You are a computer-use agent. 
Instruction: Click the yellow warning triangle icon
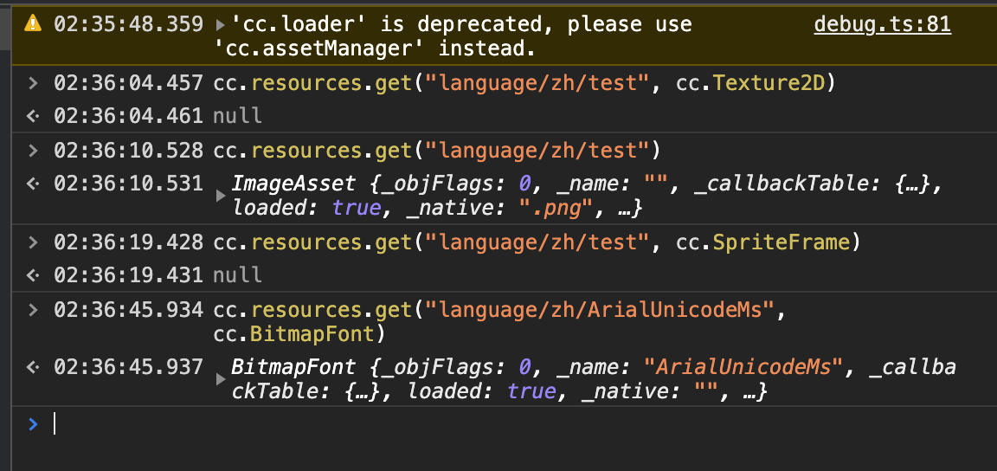tap(33, 24)
